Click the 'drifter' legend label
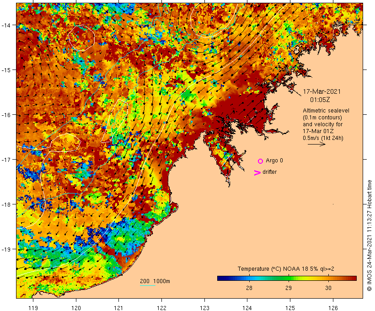Screen dimensions: 375x311 [269, 172]
